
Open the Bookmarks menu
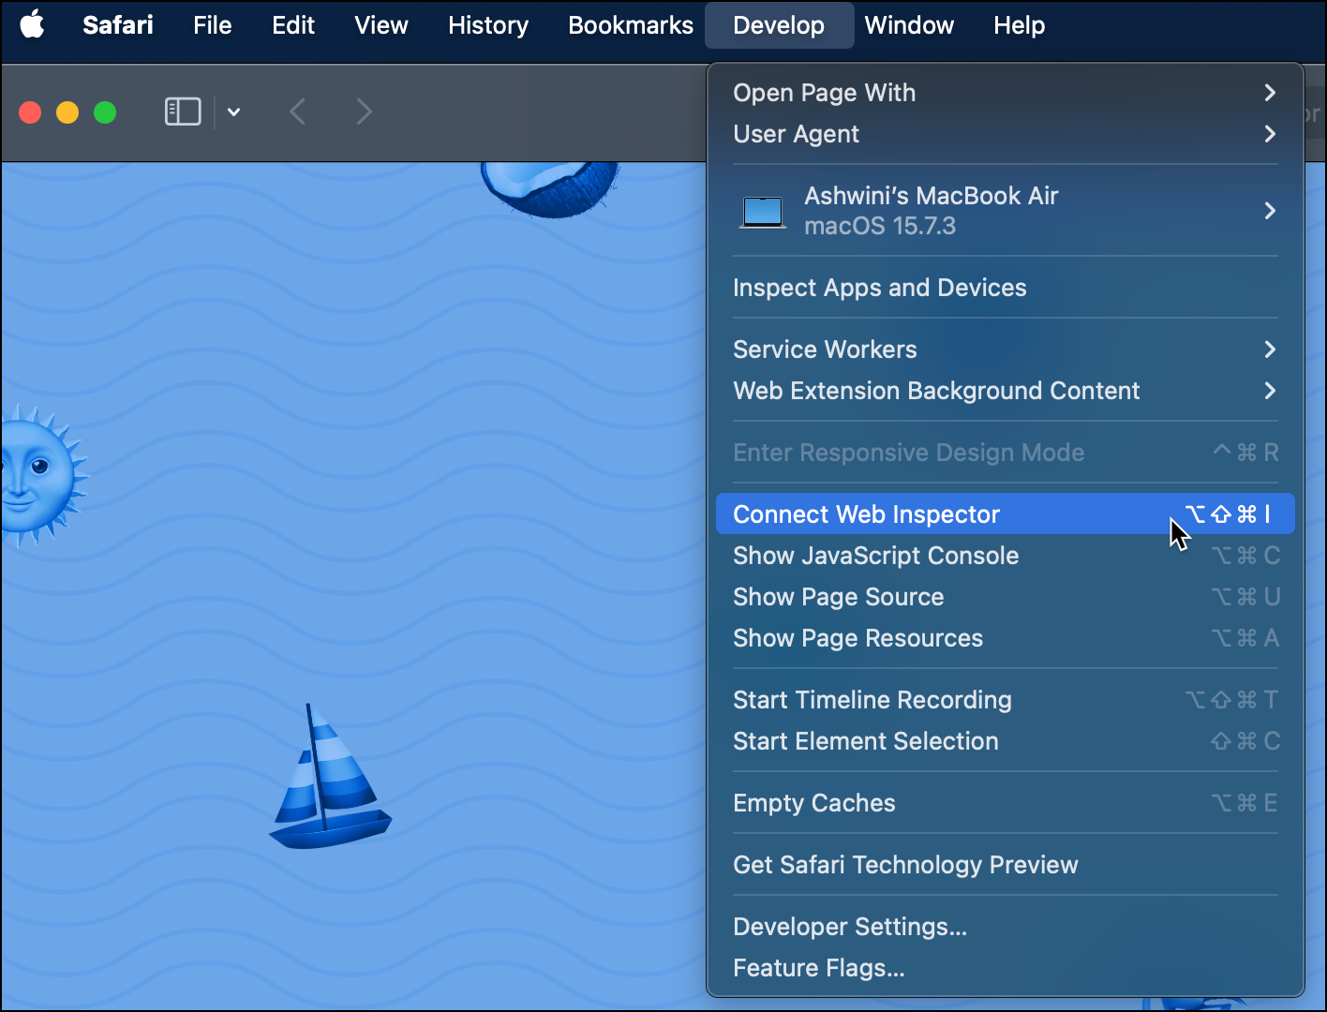point(631,25)
